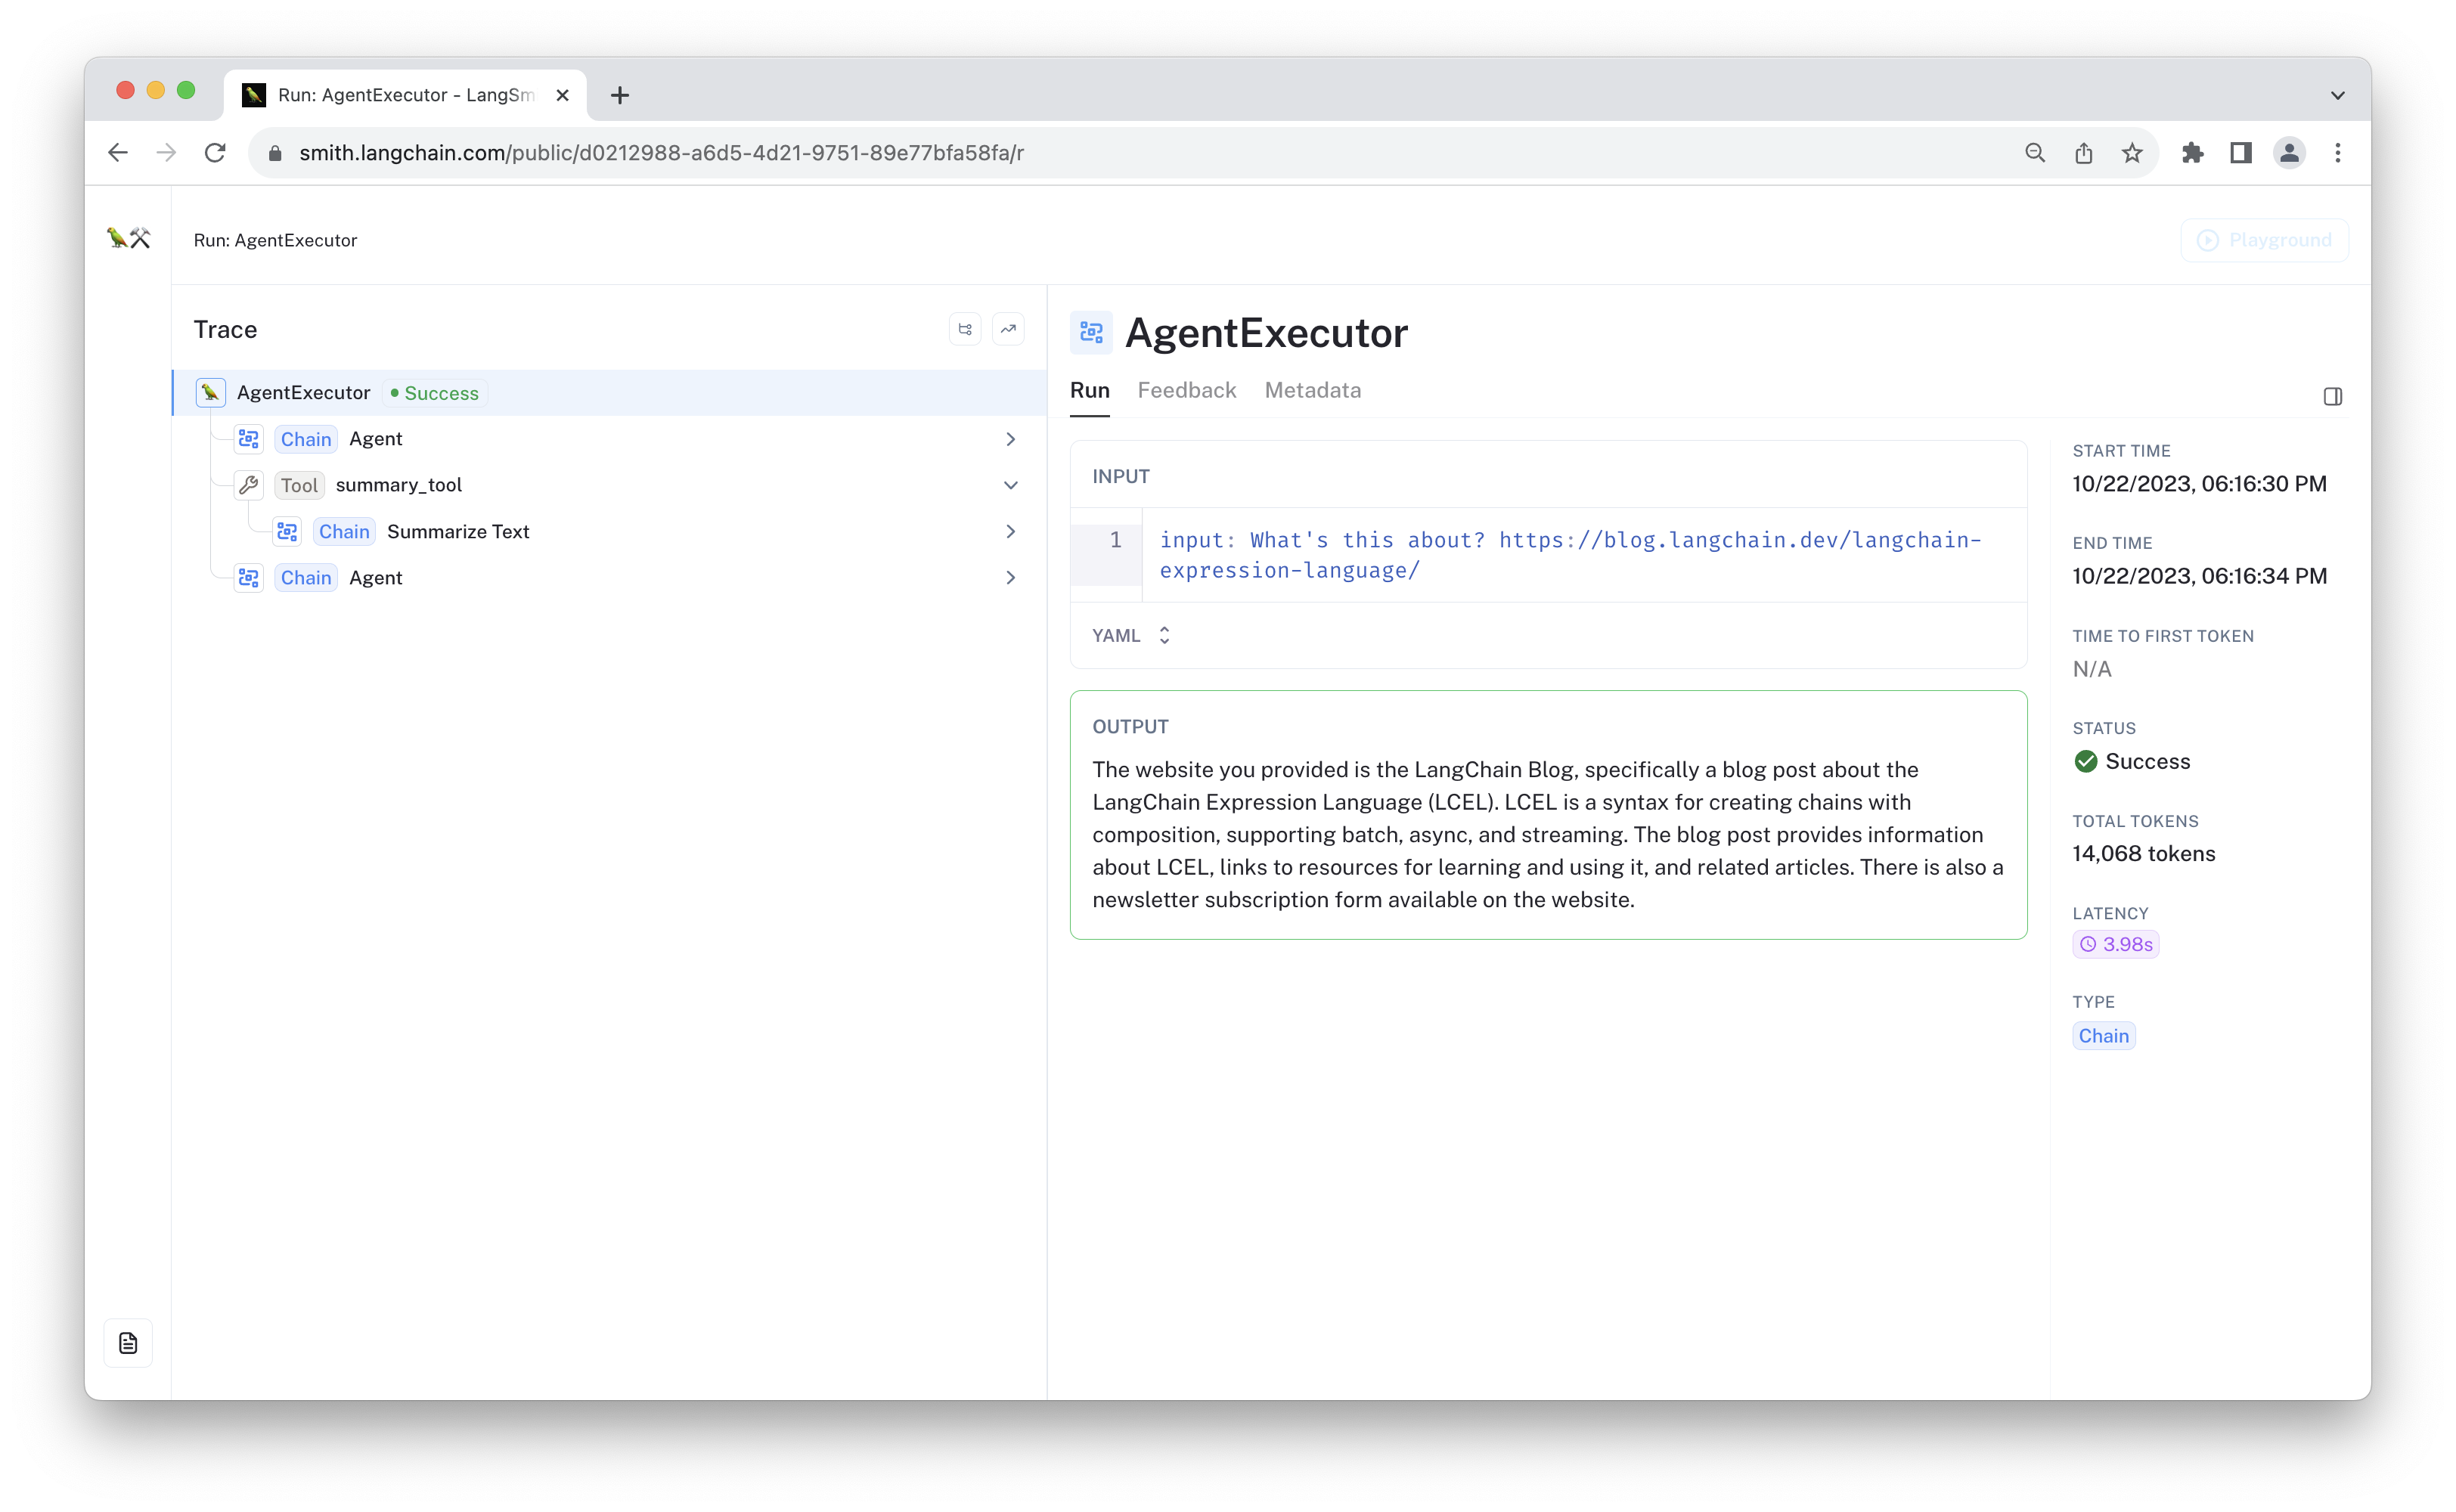
Task: Select Summarize Text in the trace
Action: tap(458, 531)
